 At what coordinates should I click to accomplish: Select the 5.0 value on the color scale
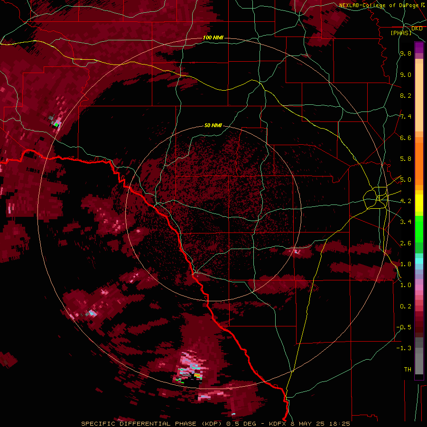pos(406,180)
